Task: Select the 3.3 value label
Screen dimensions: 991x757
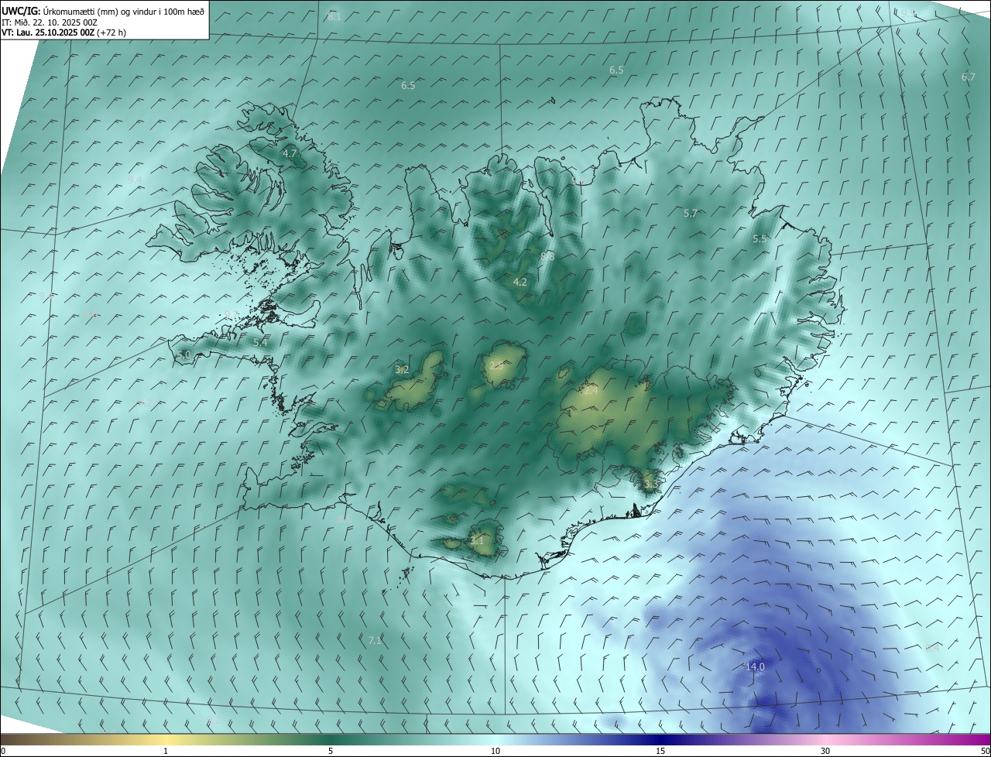Action: coord(651,485)
